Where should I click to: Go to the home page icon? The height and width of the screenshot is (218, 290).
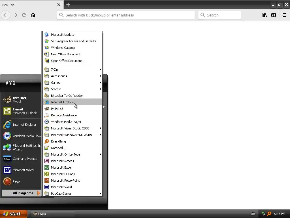point(33,15)
